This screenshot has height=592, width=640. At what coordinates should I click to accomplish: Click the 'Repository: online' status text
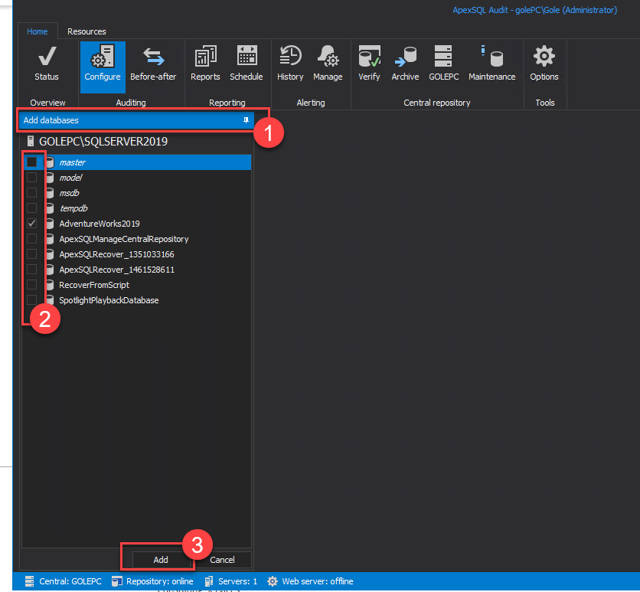(159, 581)
